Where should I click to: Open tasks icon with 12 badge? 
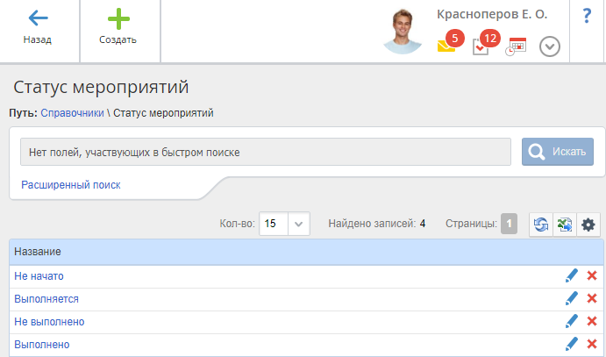(481, 46)
